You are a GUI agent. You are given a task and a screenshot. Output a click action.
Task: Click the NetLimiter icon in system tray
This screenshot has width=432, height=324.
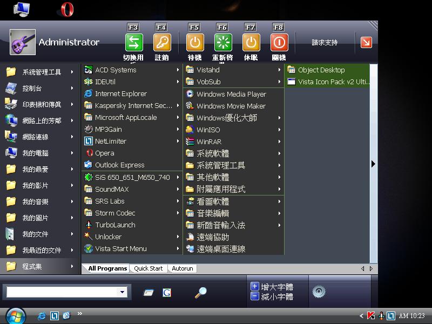(x=391, y=315)
